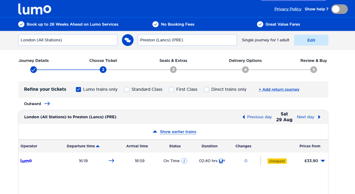Screen dimensions: 355x194
Task: Click Add return journey link
Action: point(279,90)
